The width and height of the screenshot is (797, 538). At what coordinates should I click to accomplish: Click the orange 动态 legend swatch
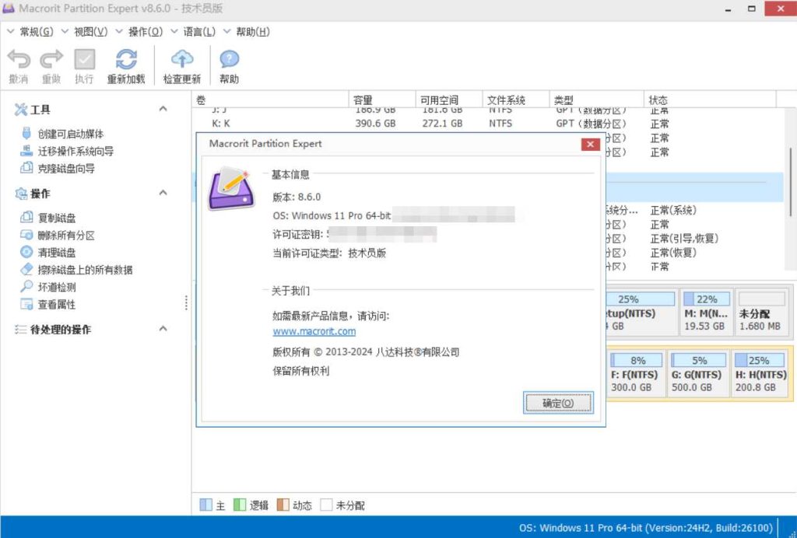tap(283, 505)
